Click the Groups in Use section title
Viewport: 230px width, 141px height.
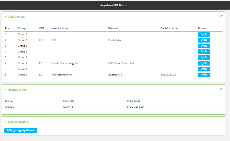point(17,90)
